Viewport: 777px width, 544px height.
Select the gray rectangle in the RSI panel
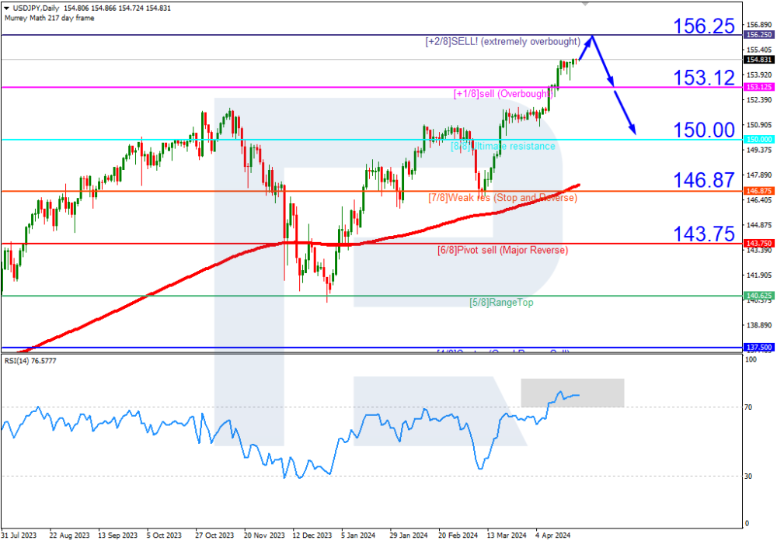coord(573,393)
